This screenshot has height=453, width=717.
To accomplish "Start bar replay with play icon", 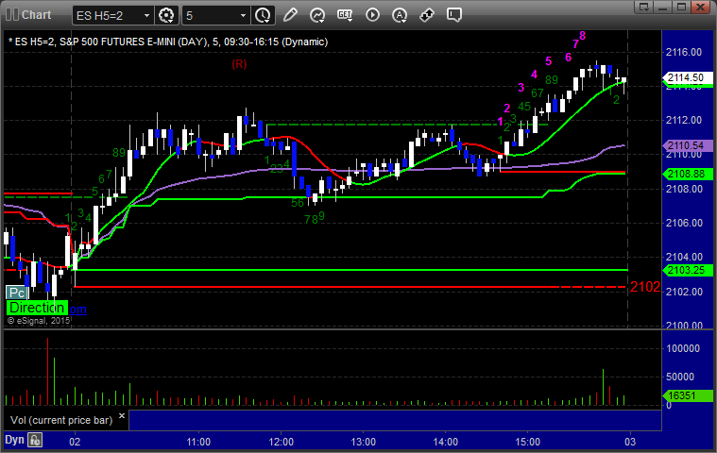I will coord(372,15).
